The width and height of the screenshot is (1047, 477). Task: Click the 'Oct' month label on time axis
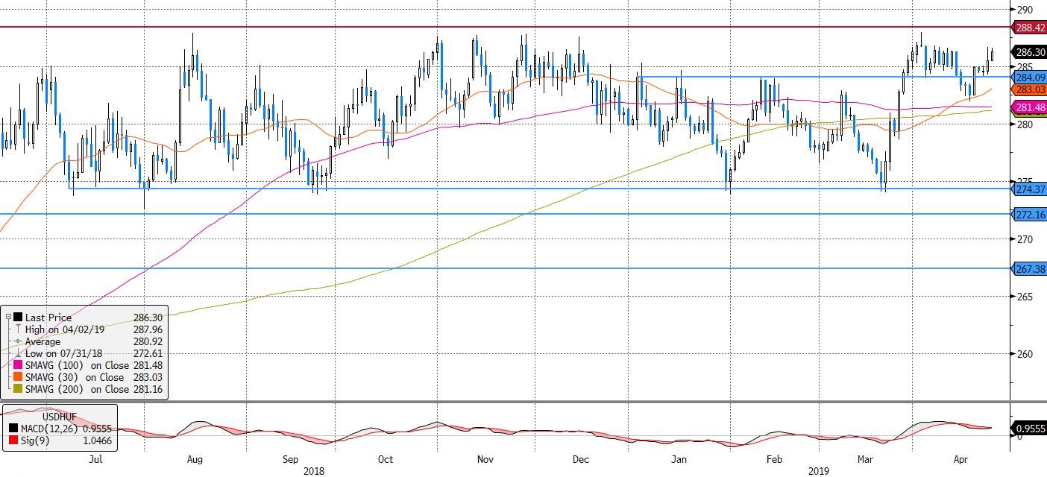coord(386,460)
